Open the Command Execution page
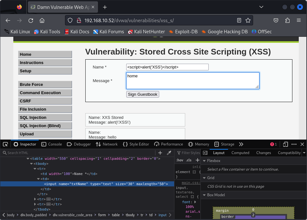This screenshot has height=220, width=307. click(x=45, y=93)
